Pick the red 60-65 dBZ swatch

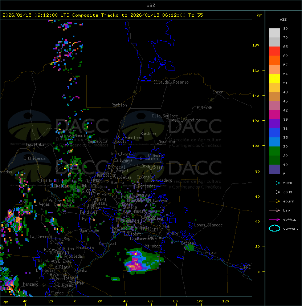tap(274, 51)
